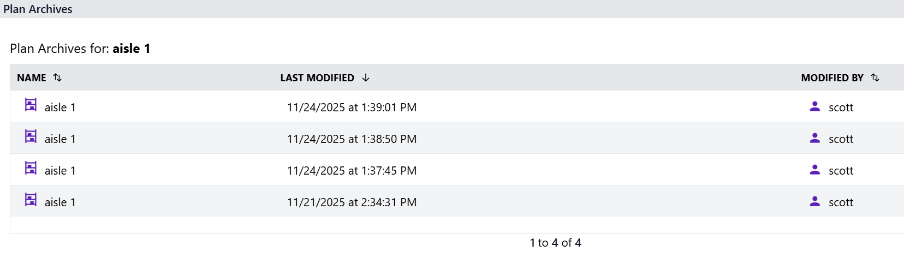Screen dimensions: 904x257
Task: Sort by the NAME column header
Action: pos(32,78)
